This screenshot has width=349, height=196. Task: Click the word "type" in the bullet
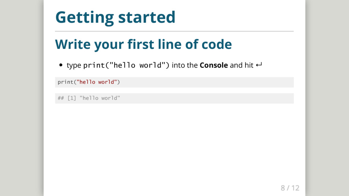pyautogui.click(x=74, y=65)
